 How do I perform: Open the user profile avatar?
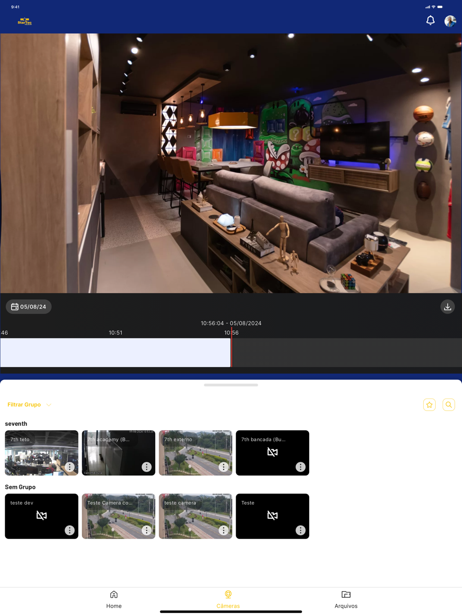pos(450,21)
